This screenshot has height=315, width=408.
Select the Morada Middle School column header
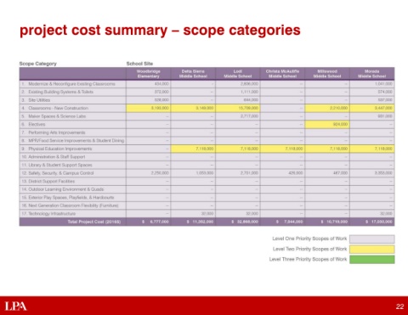(372, 74)
